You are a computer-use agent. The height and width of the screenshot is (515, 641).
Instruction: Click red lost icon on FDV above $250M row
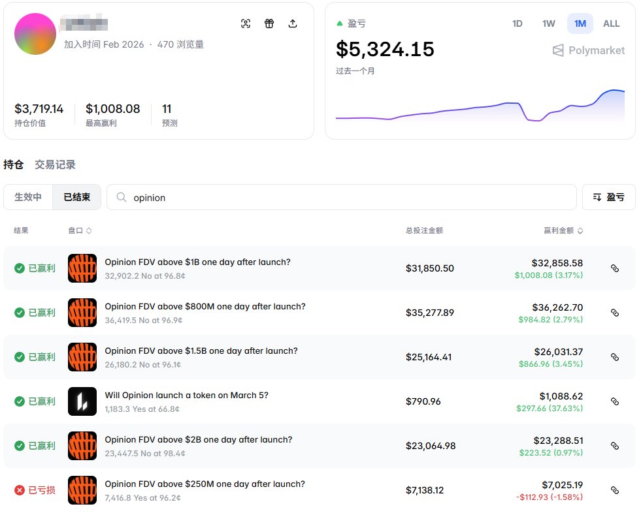pyautogui.click(x=20, y=490)
